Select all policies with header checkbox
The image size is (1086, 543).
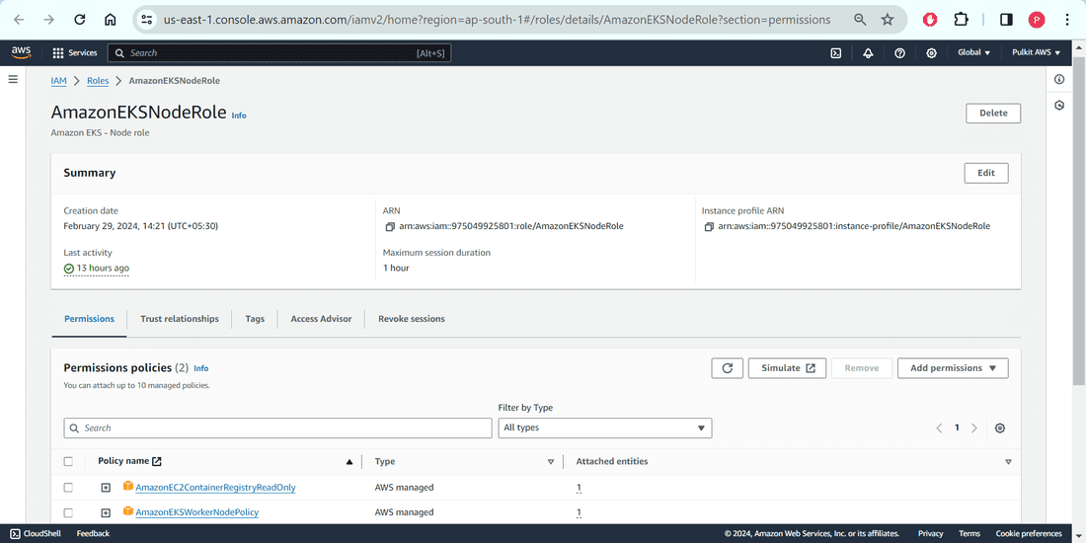(x=68, y=461)
